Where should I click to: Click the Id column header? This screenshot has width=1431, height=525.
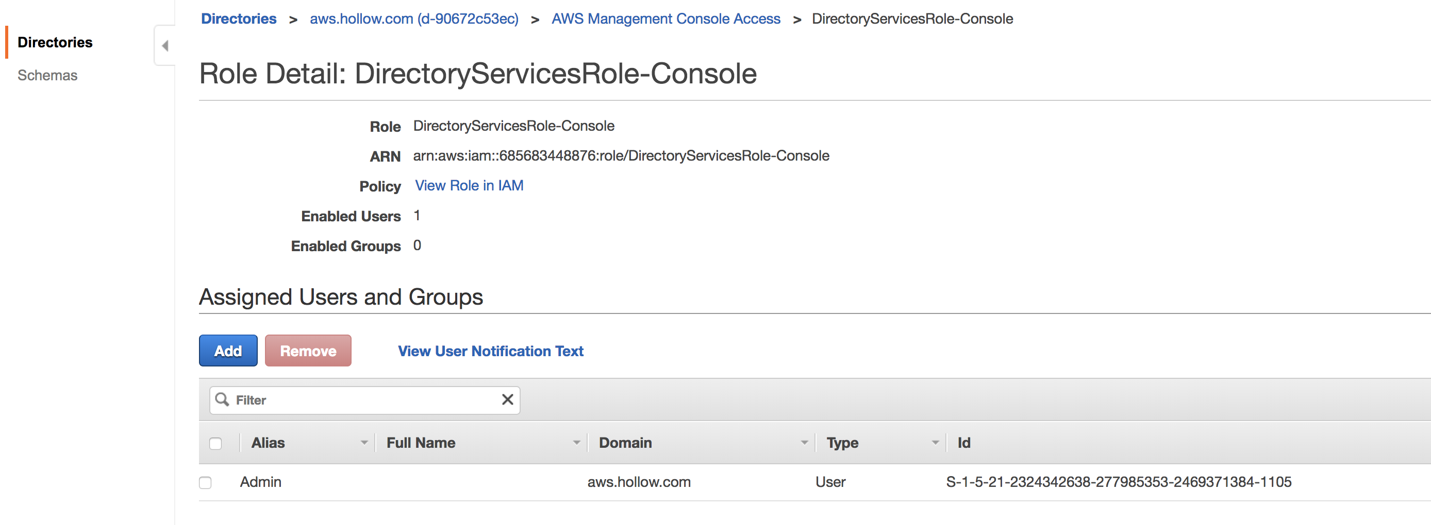[x=964, y=443]
